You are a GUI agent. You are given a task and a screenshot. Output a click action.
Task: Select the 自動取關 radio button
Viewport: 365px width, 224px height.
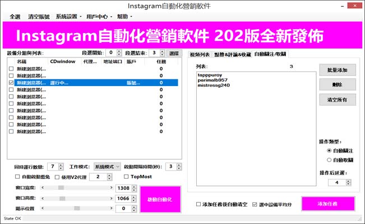click(x=329, y=160)
